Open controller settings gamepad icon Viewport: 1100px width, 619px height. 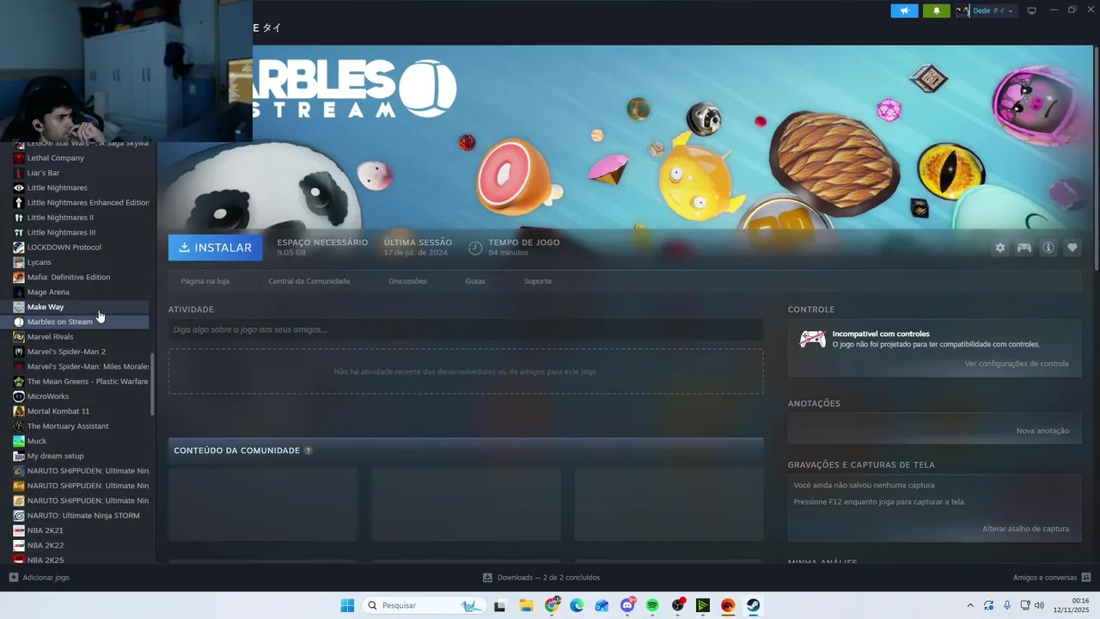point(1024,248)
